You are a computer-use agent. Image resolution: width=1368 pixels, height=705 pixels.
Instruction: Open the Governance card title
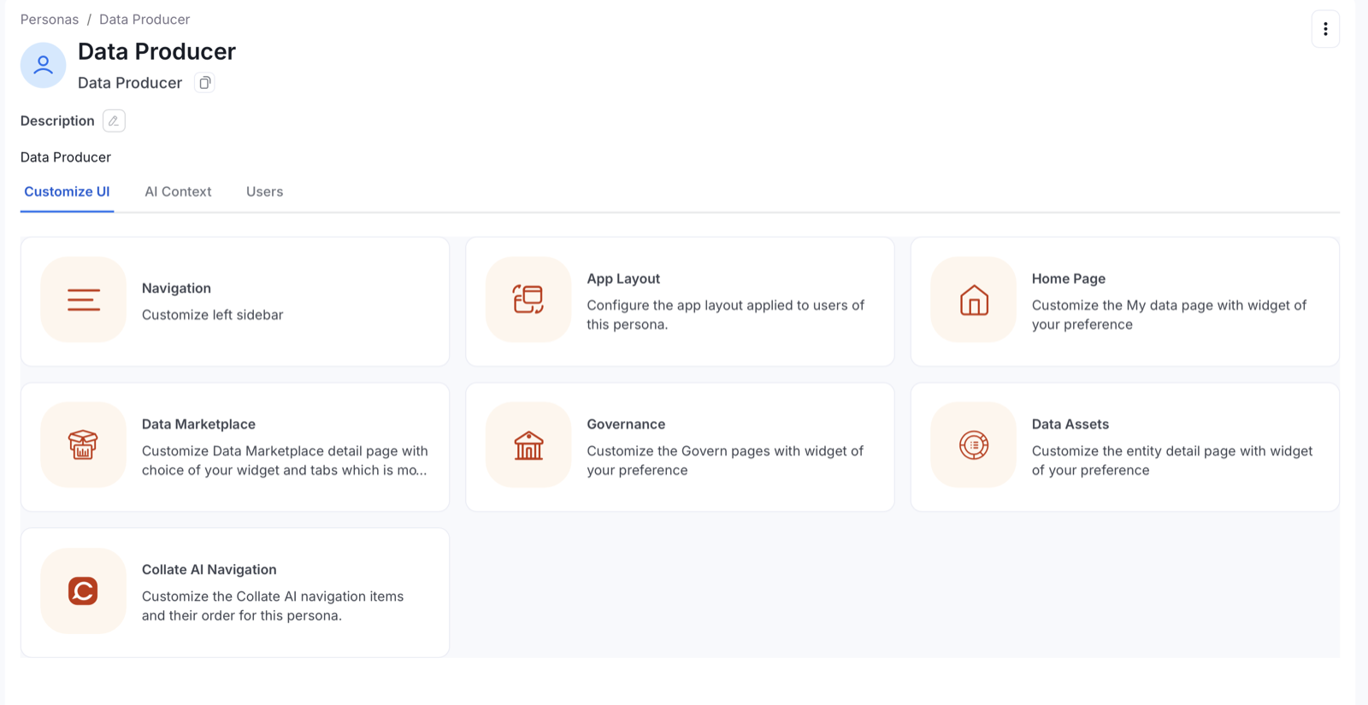pos(626,424)
